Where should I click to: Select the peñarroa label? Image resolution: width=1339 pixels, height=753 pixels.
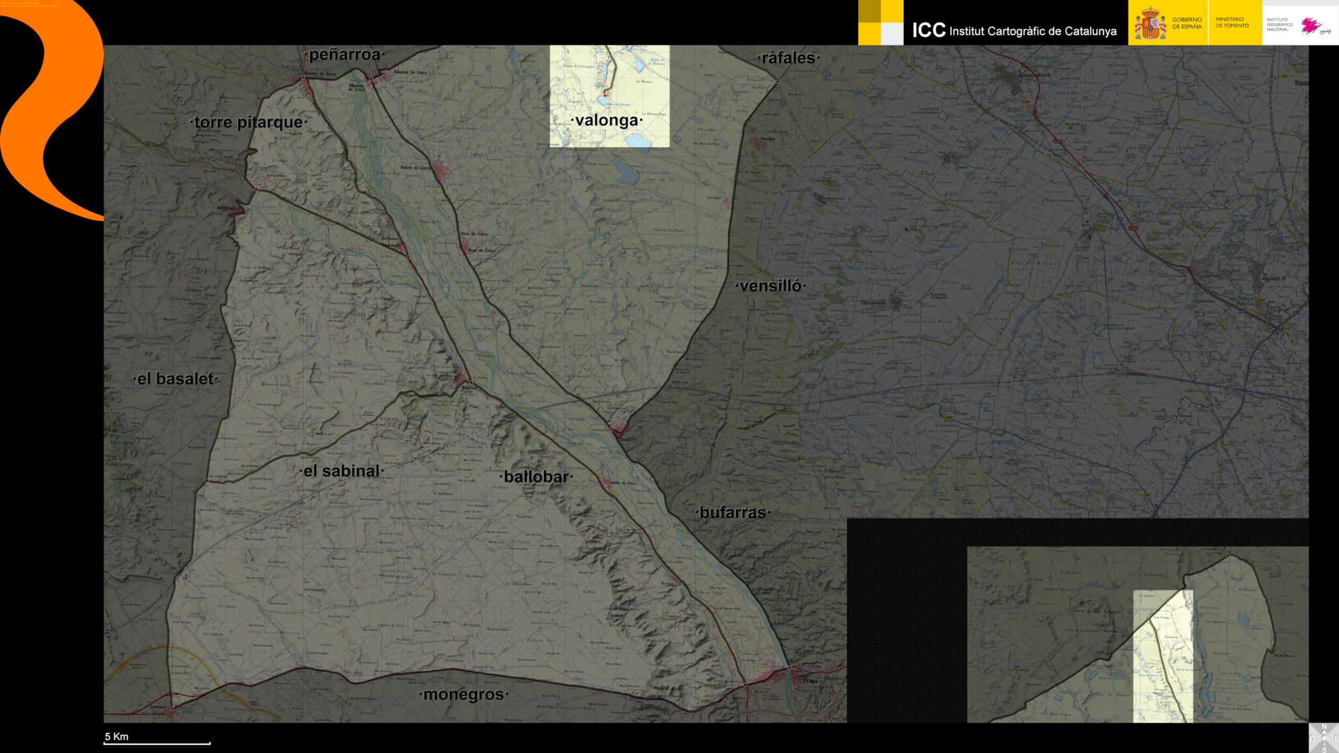coord(345,54)
